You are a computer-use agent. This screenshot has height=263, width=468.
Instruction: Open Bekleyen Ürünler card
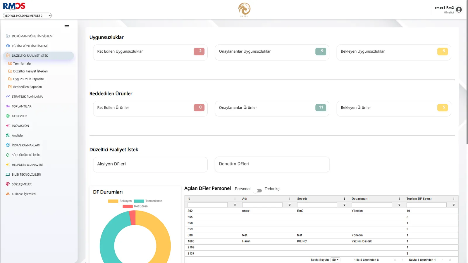[x=394, y=109]
